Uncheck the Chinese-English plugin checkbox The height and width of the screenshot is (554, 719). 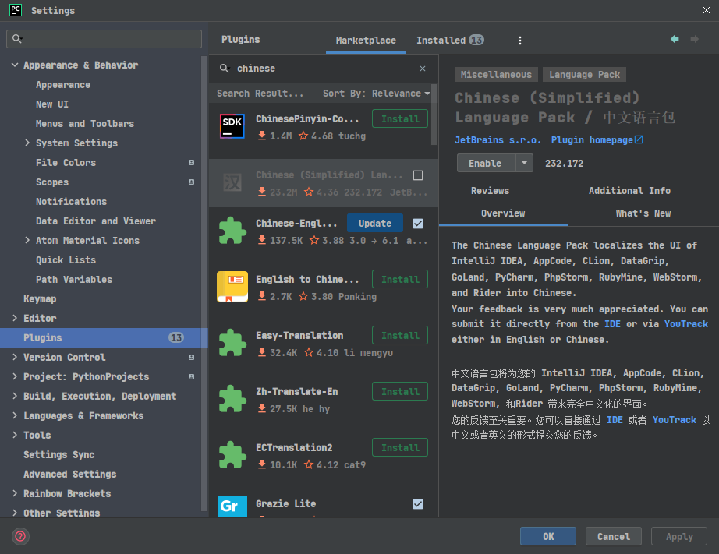tap(418, 223)
